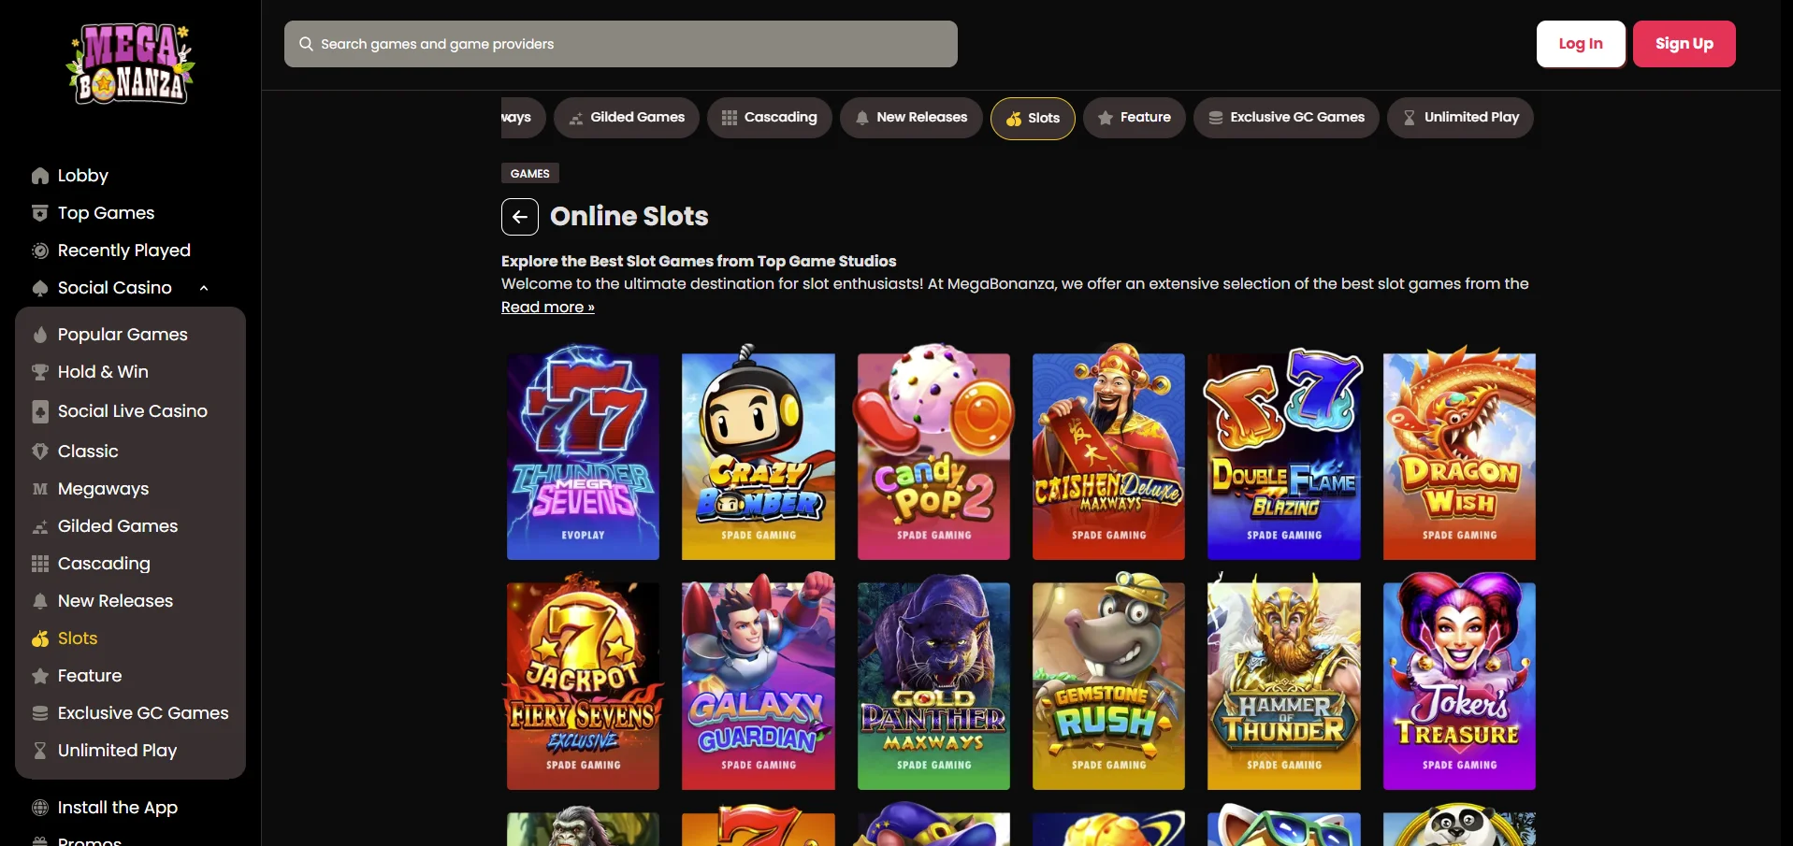Open Hold & Win in the sidebar

pyautogui.click(x=103, y=372)
